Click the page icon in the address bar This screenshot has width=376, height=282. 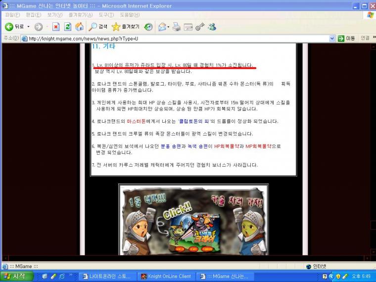tap(24, 39)
